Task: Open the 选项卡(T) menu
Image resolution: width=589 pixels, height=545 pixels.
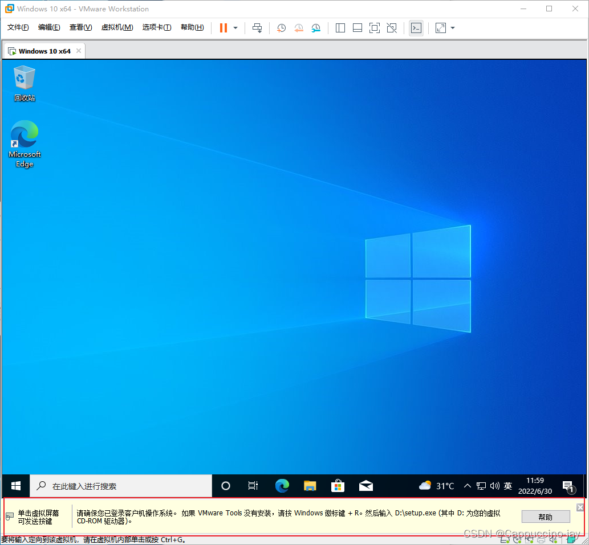Action: tap(157, 27)
